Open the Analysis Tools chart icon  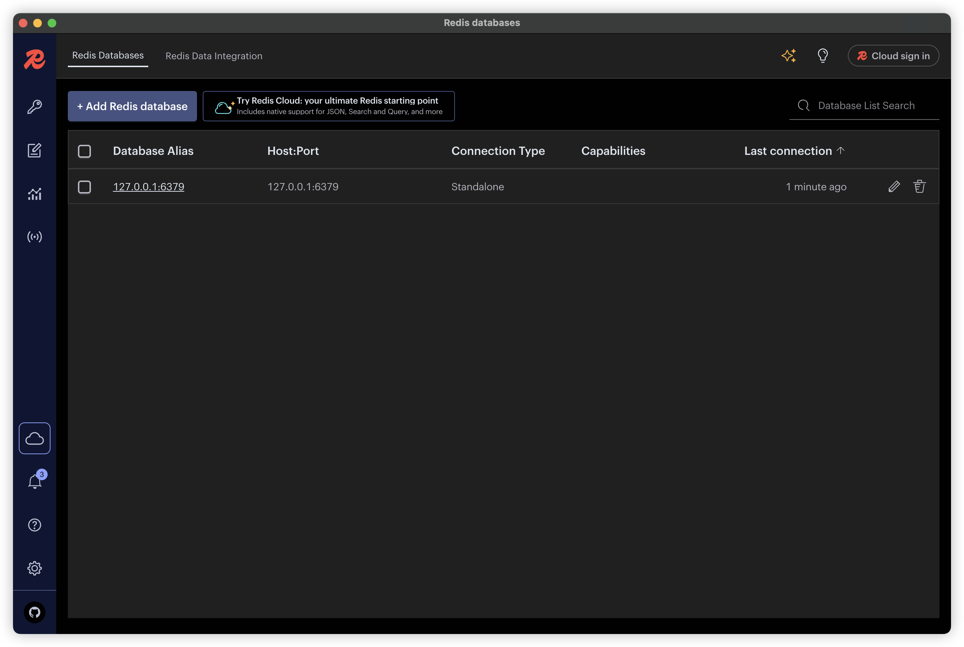(35, 194)
